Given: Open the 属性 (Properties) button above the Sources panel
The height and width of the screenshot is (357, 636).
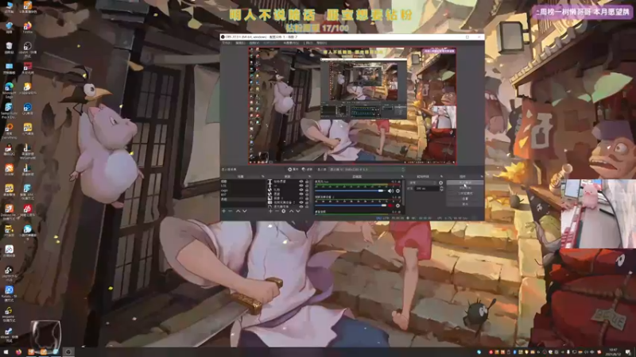Looking at the screenshot, I should pos(293,169).
